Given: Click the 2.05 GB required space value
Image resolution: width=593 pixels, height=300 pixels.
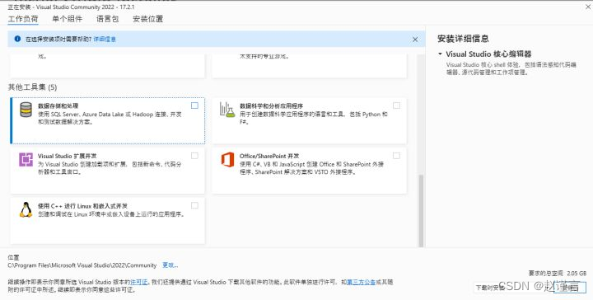Looking at the screenshot, I should coord(577,273).
